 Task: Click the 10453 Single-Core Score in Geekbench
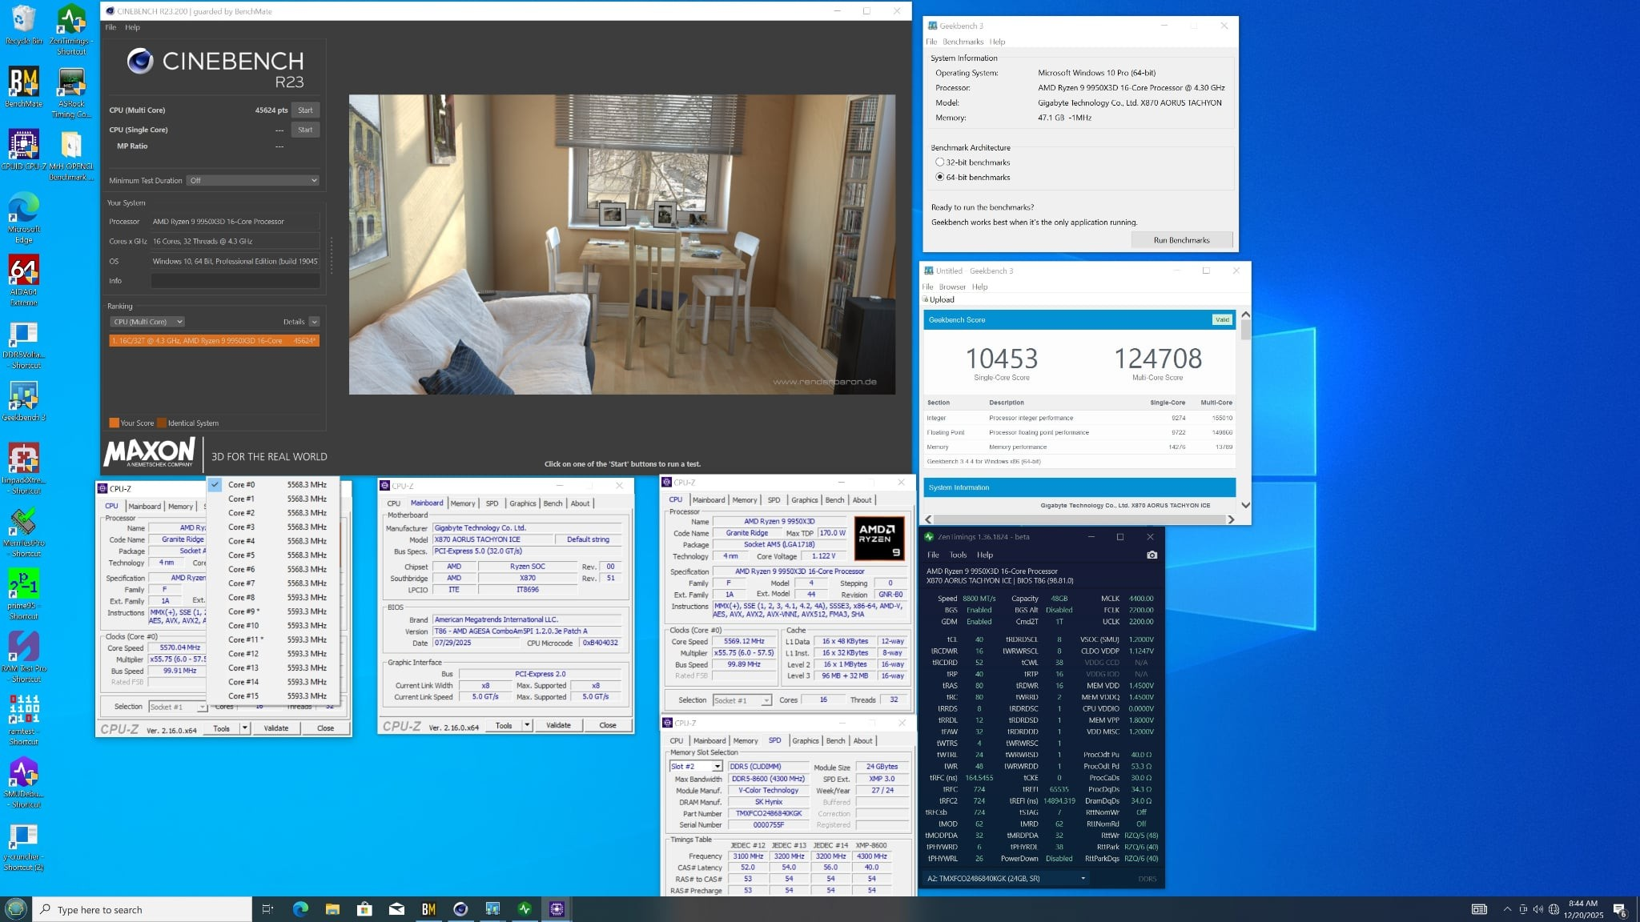(1001, 359)
